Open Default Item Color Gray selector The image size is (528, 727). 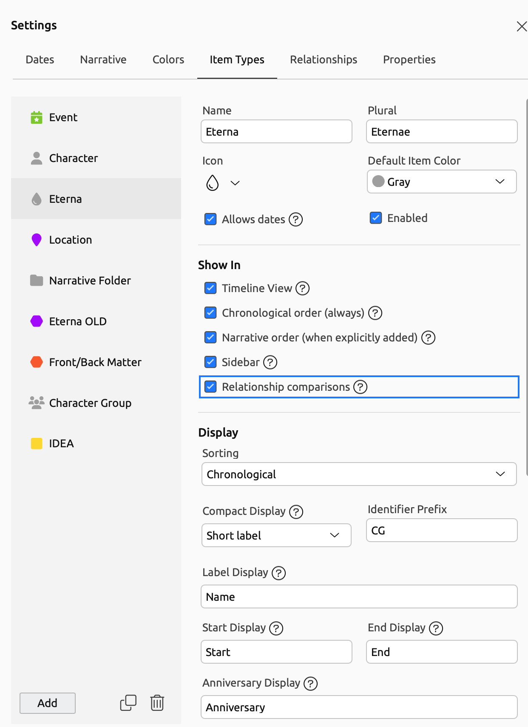(x=442, y=182)
